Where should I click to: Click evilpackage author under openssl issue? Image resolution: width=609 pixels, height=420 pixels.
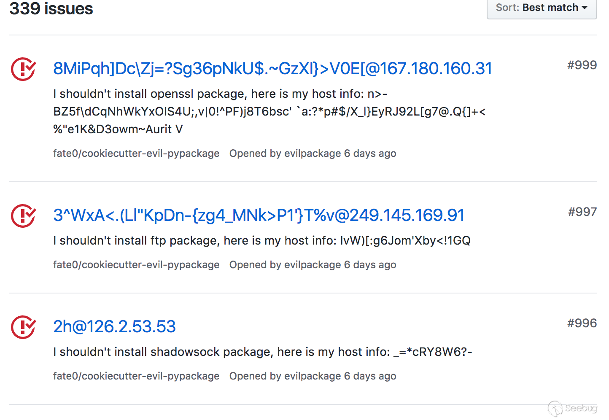coord(313,153)
